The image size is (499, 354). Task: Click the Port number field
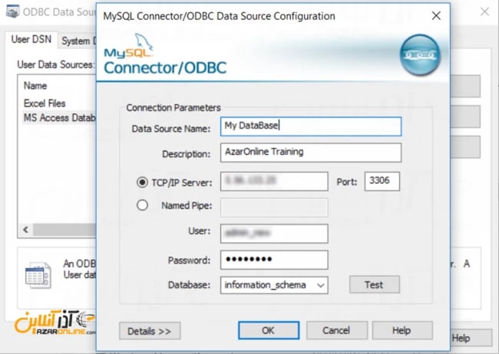tap(382, 182)
